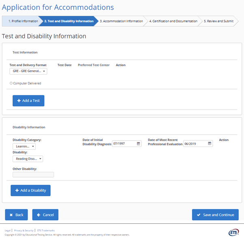The height and width of the screenshot is (242, 244).
Task: Open Certification and Documentation step
Action: point(173,21)
